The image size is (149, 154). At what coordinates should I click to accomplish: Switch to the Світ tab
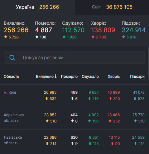(x=112, y=7)
